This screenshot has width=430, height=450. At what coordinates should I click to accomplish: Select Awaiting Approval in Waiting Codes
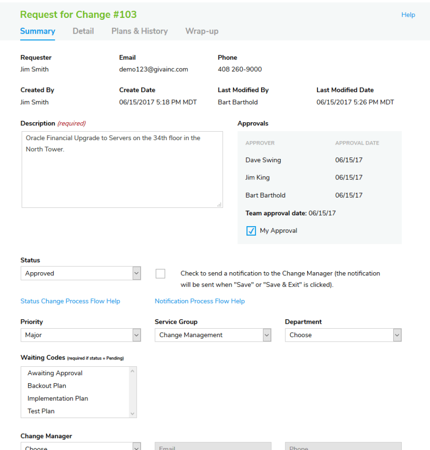coord(55,373)
